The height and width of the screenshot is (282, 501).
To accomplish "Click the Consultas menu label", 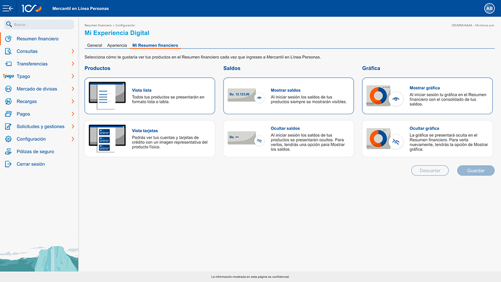I will (x=27, y=51).
